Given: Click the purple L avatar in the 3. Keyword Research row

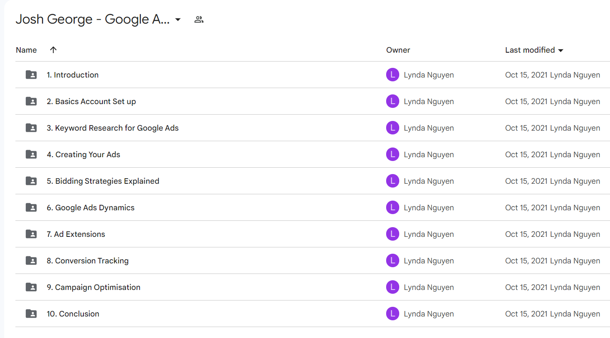Looking at the screenshot, I should click(392, 128).
